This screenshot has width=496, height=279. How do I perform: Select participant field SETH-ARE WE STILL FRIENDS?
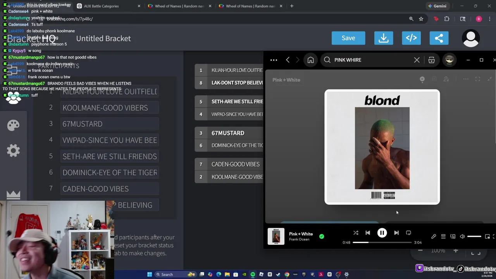pos(110,157)
